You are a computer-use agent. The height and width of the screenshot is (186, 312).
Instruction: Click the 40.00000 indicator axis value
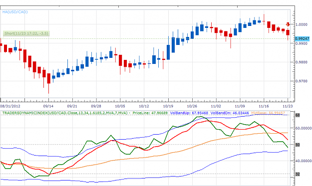[304, 161]
